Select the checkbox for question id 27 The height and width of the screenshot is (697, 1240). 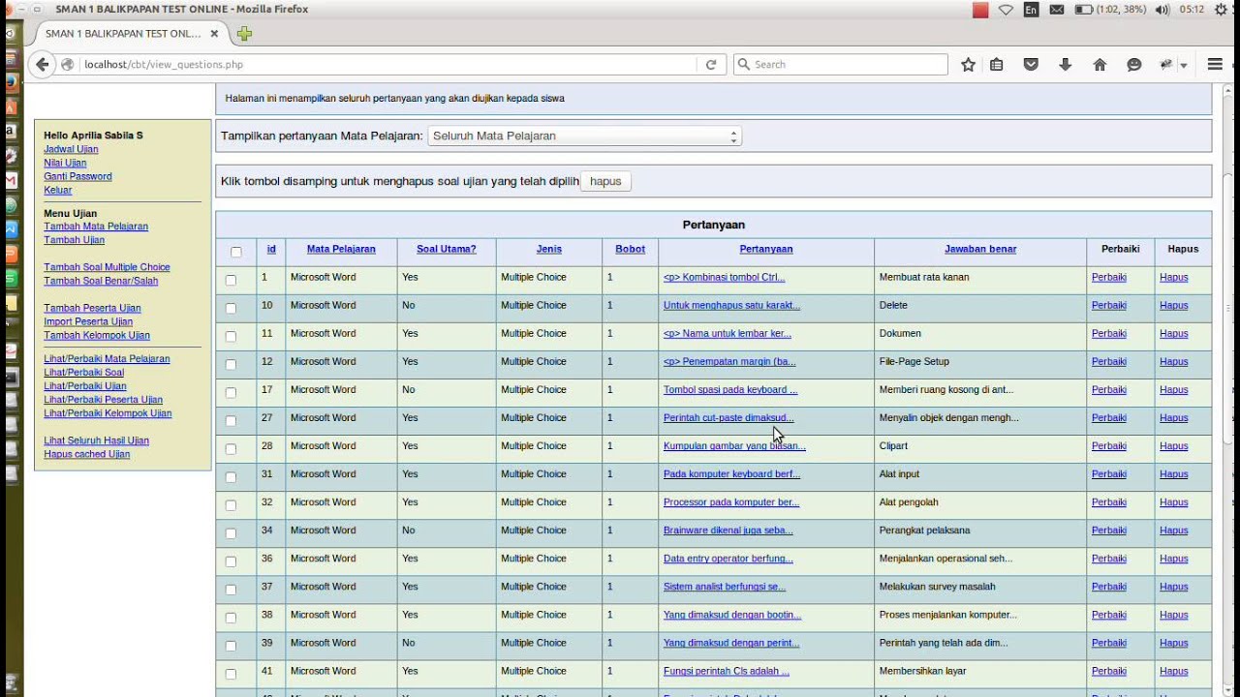231,420
